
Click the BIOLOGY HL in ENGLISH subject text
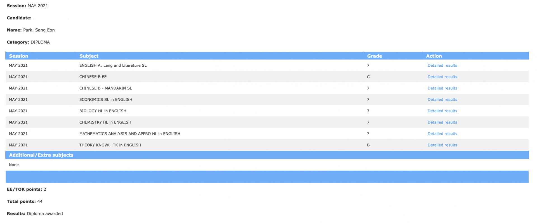pos(103,111)
